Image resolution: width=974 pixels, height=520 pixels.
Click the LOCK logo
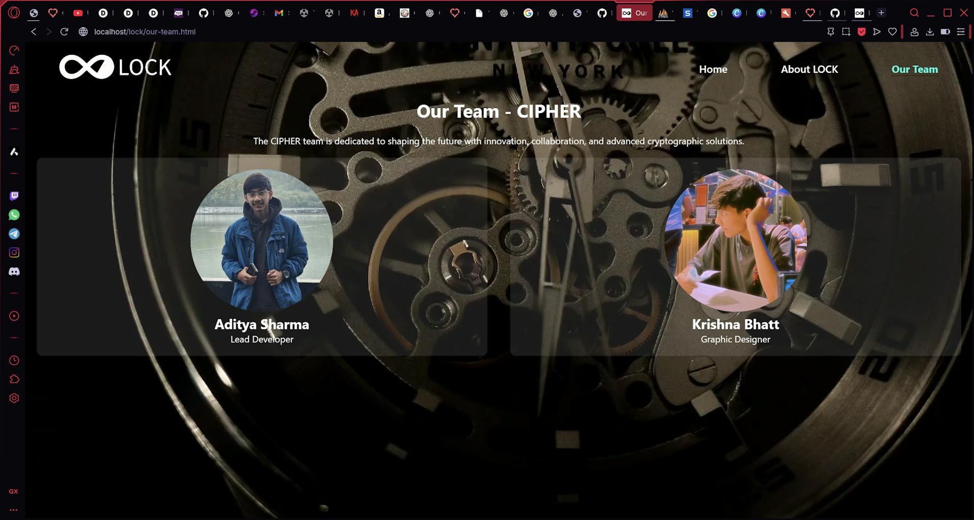click(x=115, y=67)
